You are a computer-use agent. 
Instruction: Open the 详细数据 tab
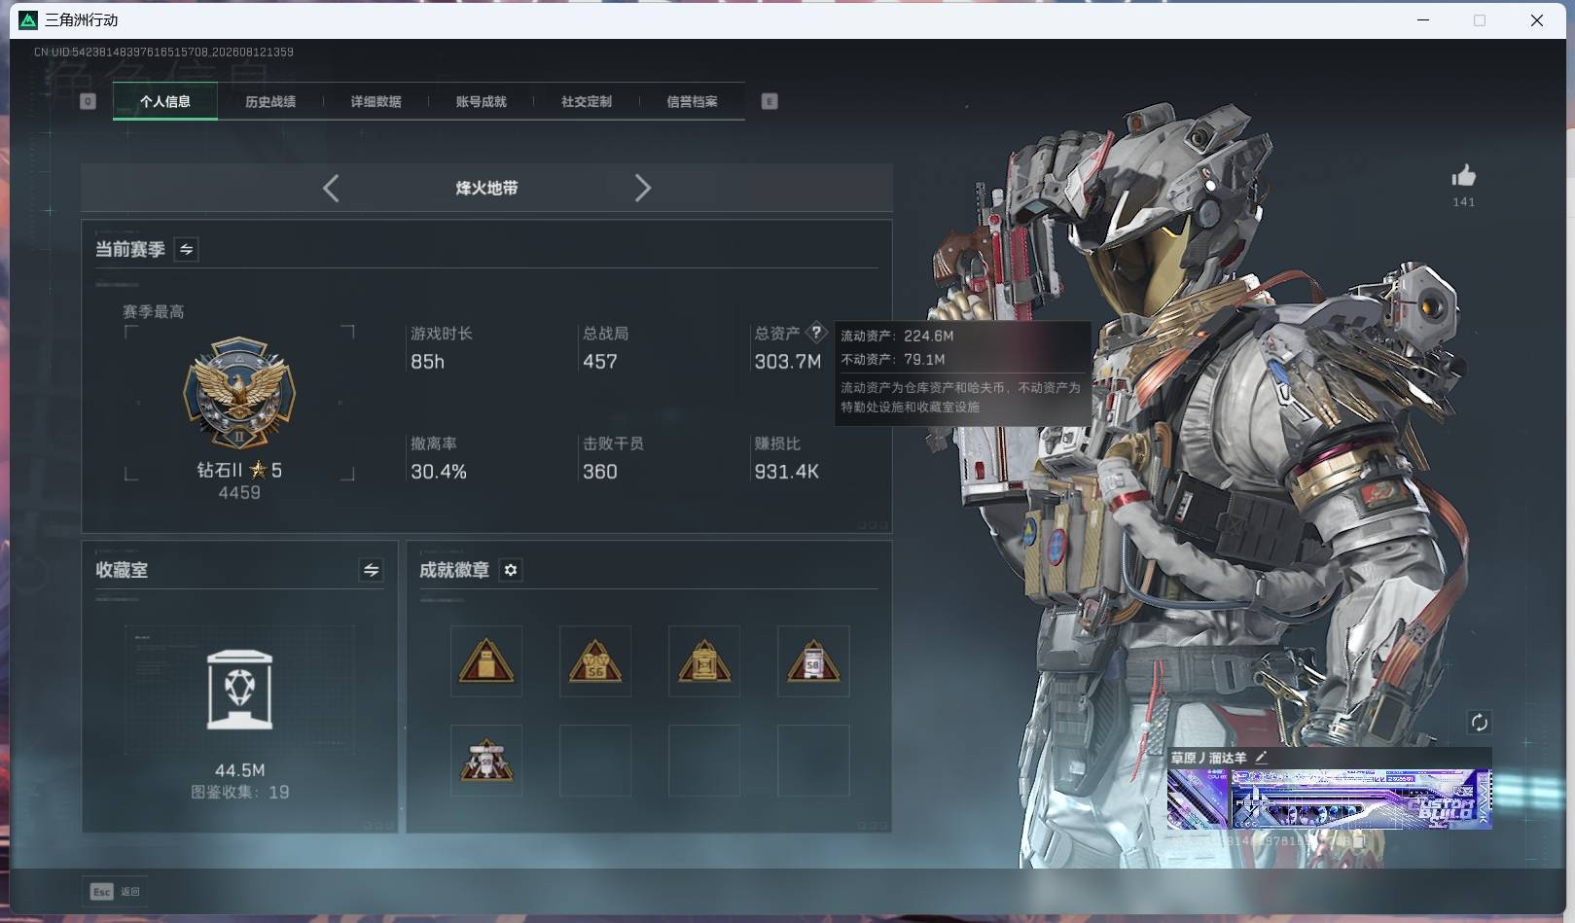point(376,101)
